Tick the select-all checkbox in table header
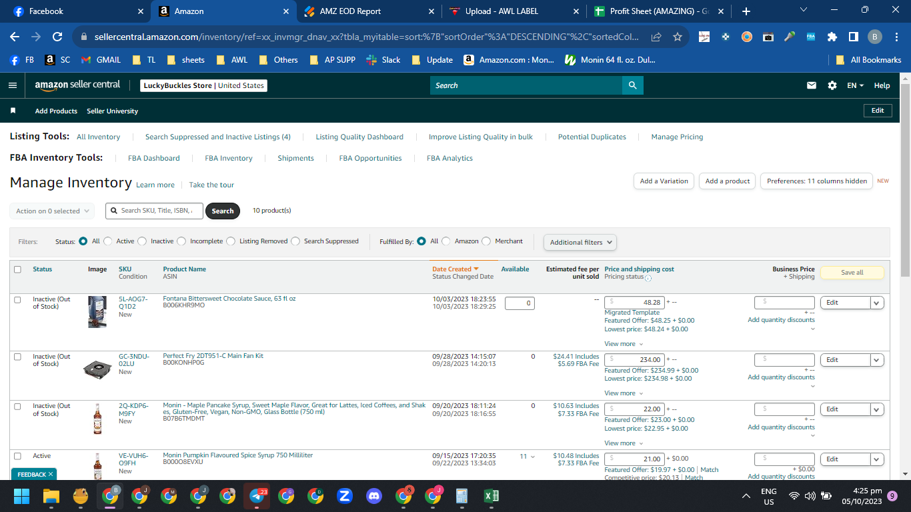911x512 pixels. click(x=18, y=269)
